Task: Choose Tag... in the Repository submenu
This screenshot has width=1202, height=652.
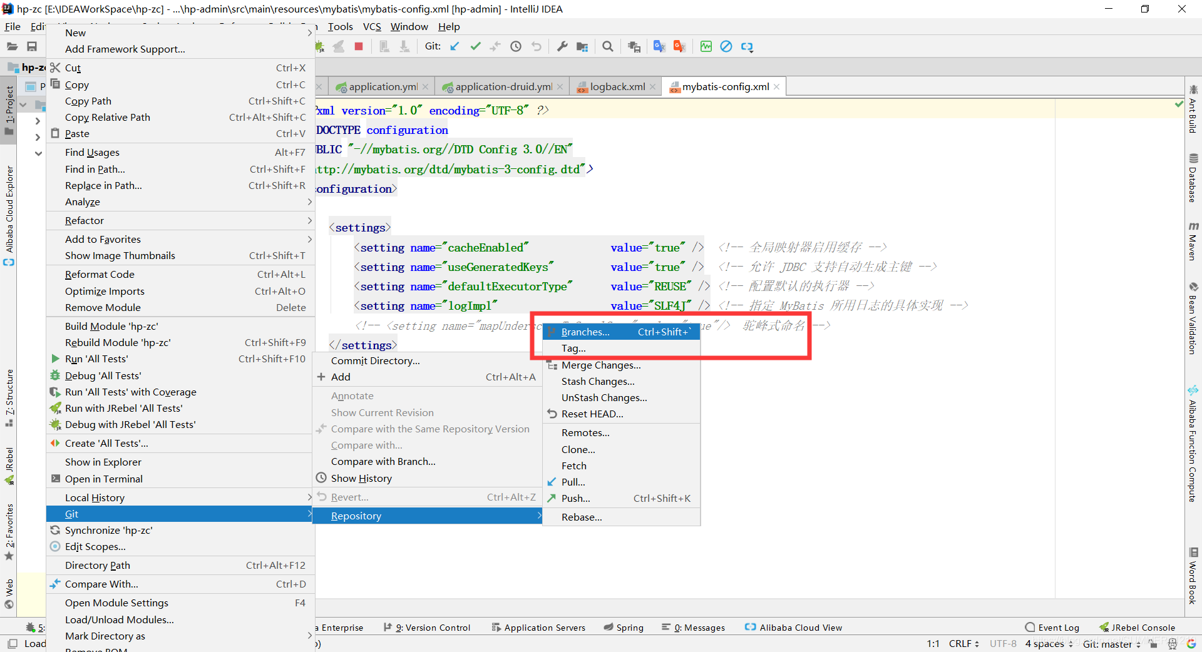Action: point(621,348)
